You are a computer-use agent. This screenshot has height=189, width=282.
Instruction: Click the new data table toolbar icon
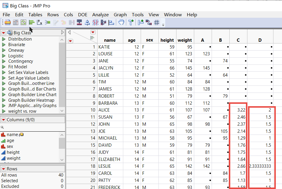coord(8,22)
